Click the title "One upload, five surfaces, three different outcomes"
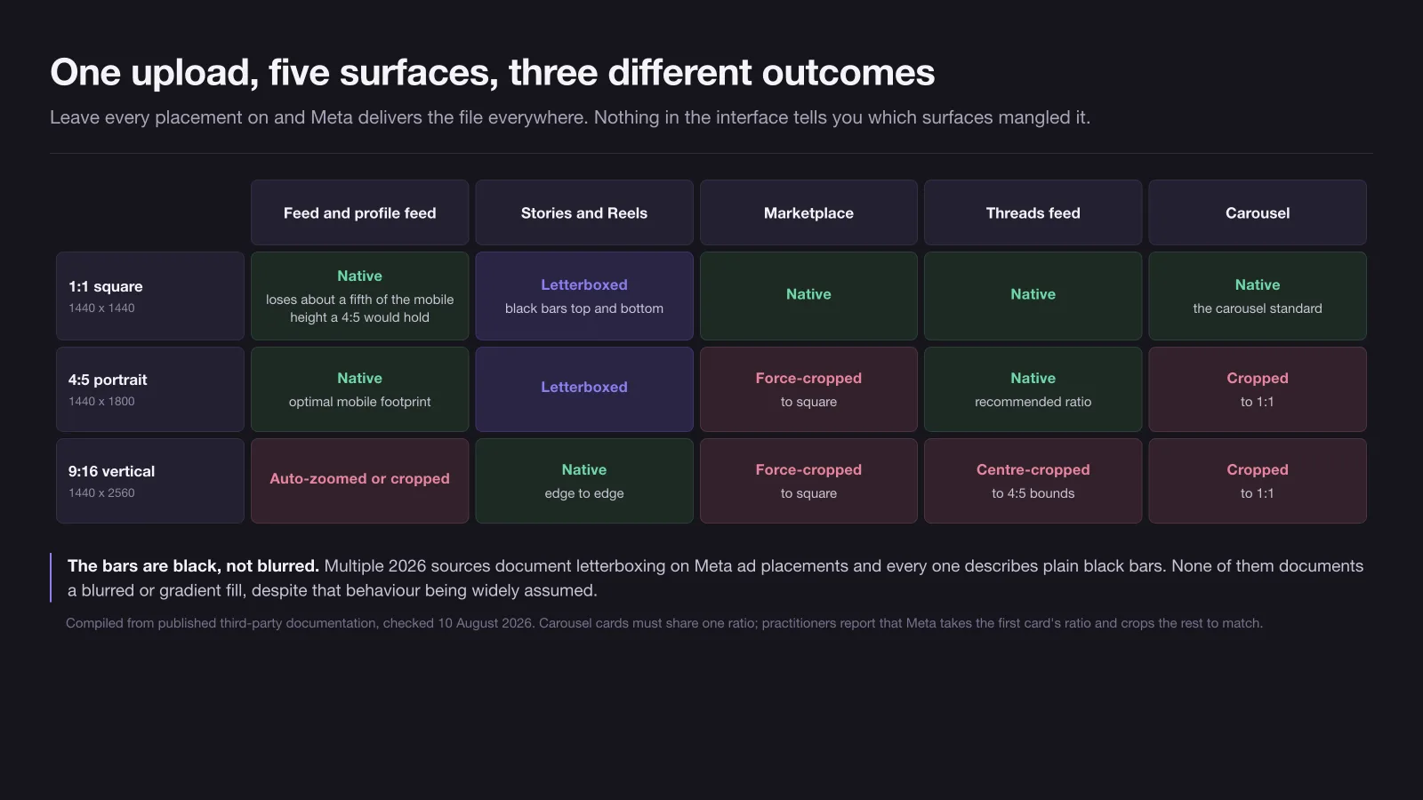Image resolution: width=1423 pixels, height=800 pixels. [x=492, y=73]
